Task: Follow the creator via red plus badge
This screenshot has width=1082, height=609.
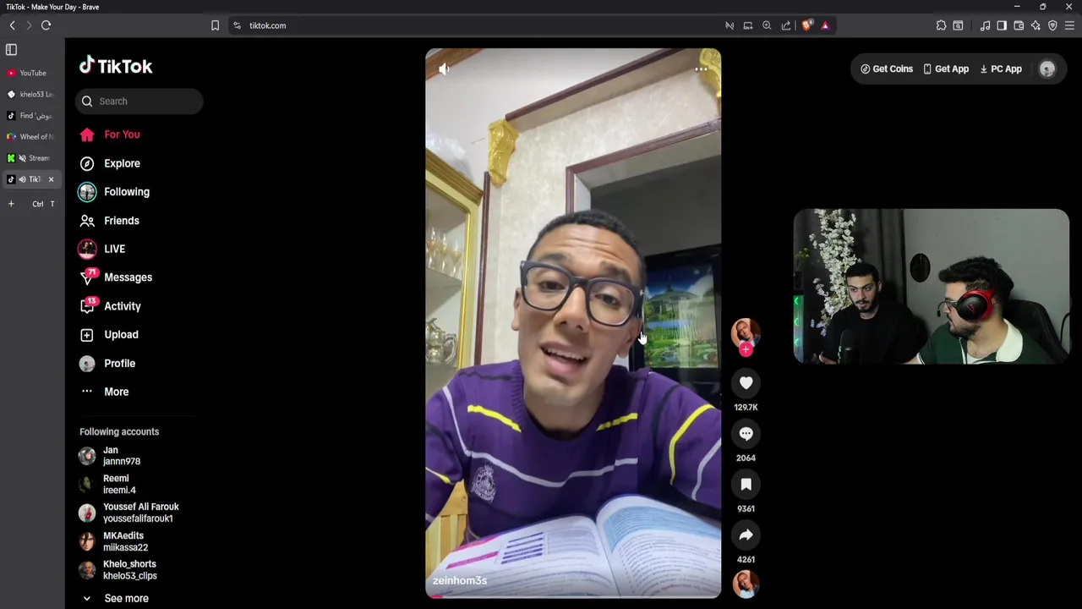Action: [x=746, y=349]
